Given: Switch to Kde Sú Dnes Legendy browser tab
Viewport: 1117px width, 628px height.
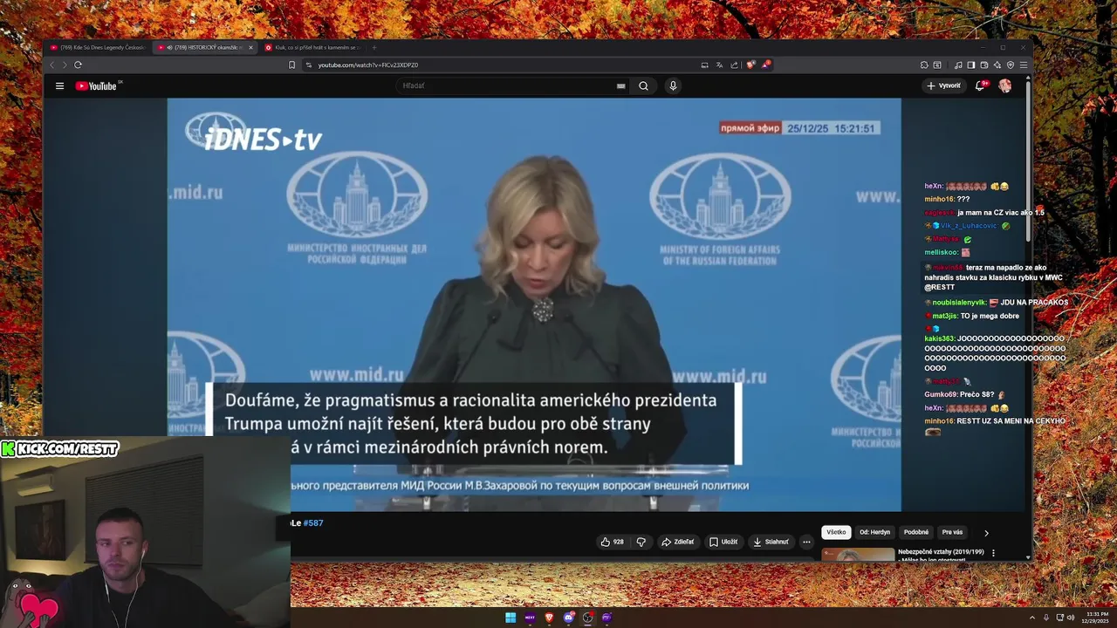Looking at the screenshot, I should coord(99,47).
